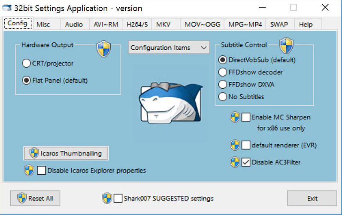Open the Audio tab
Screen dimensions: 342x215
click(x=74, y=24)
